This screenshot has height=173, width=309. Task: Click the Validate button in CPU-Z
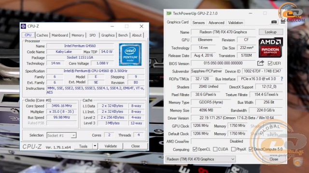coord(111,146)
